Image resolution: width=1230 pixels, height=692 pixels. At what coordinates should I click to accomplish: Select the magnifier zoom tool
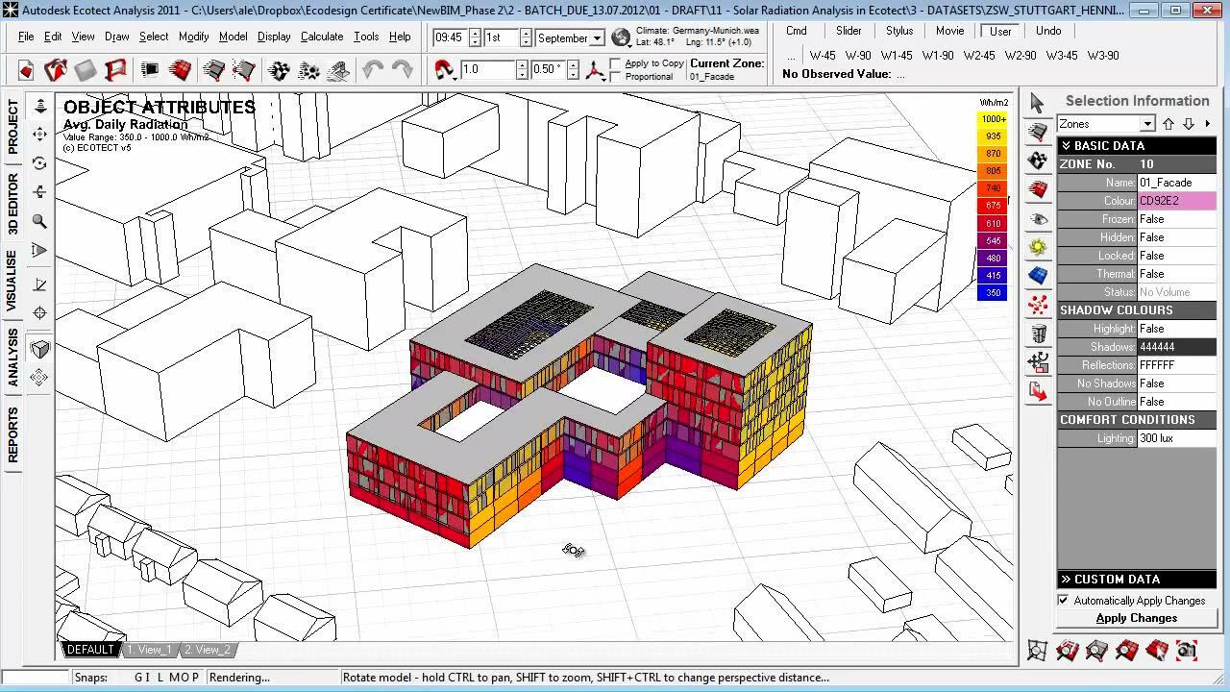[x=39, y=221]
